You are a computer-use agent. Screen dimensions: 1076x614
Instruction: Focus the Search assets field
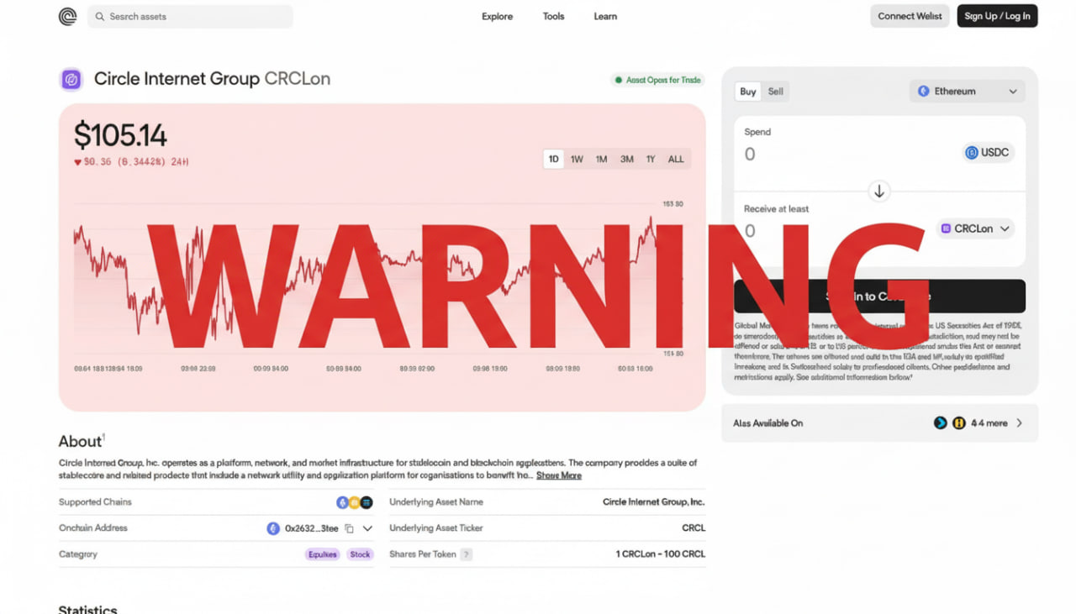click(190, 17)
